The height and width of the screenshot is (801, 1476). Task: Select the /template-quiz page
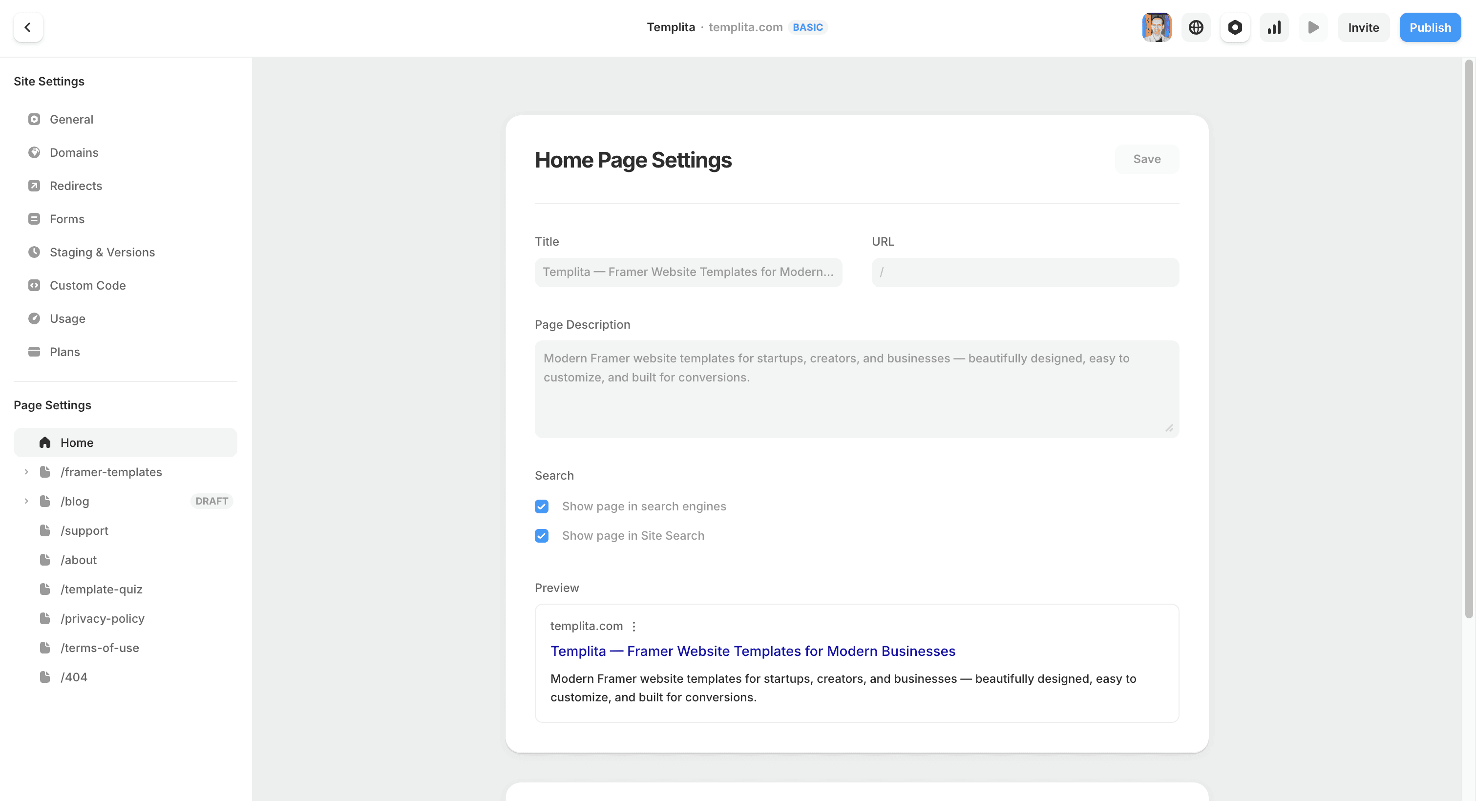pyautogui.click(x=126, y=589)
